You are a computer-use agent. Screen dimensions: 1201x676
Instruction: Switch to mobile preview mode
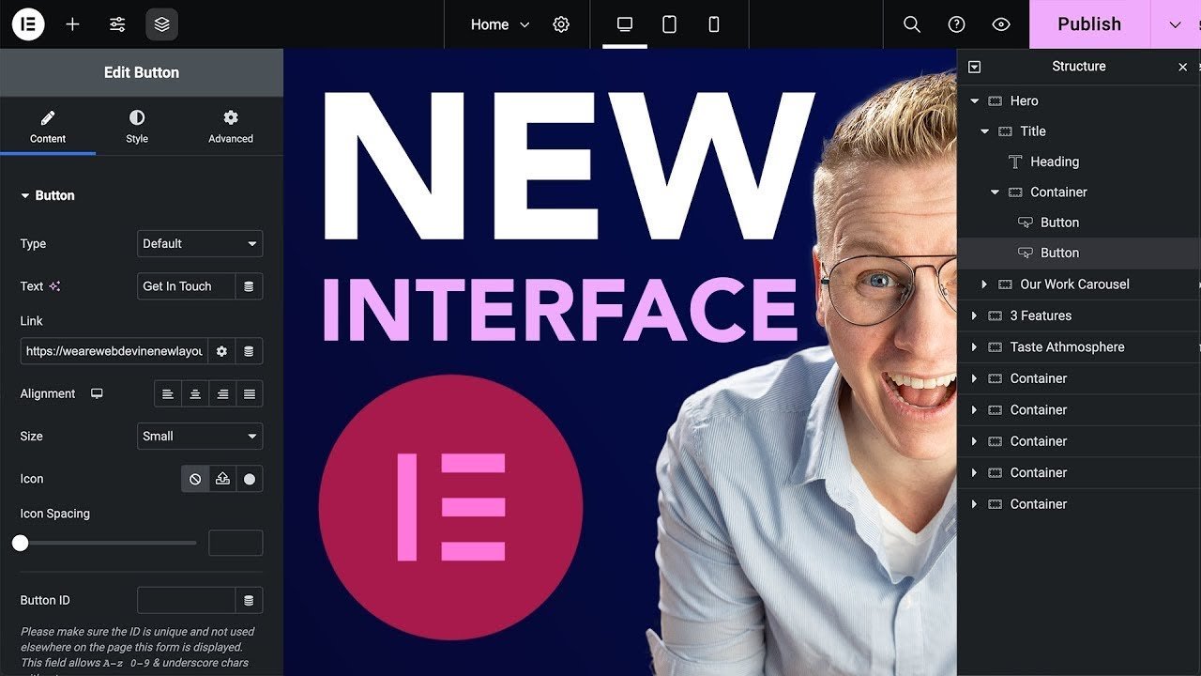[x=714, y=24]
